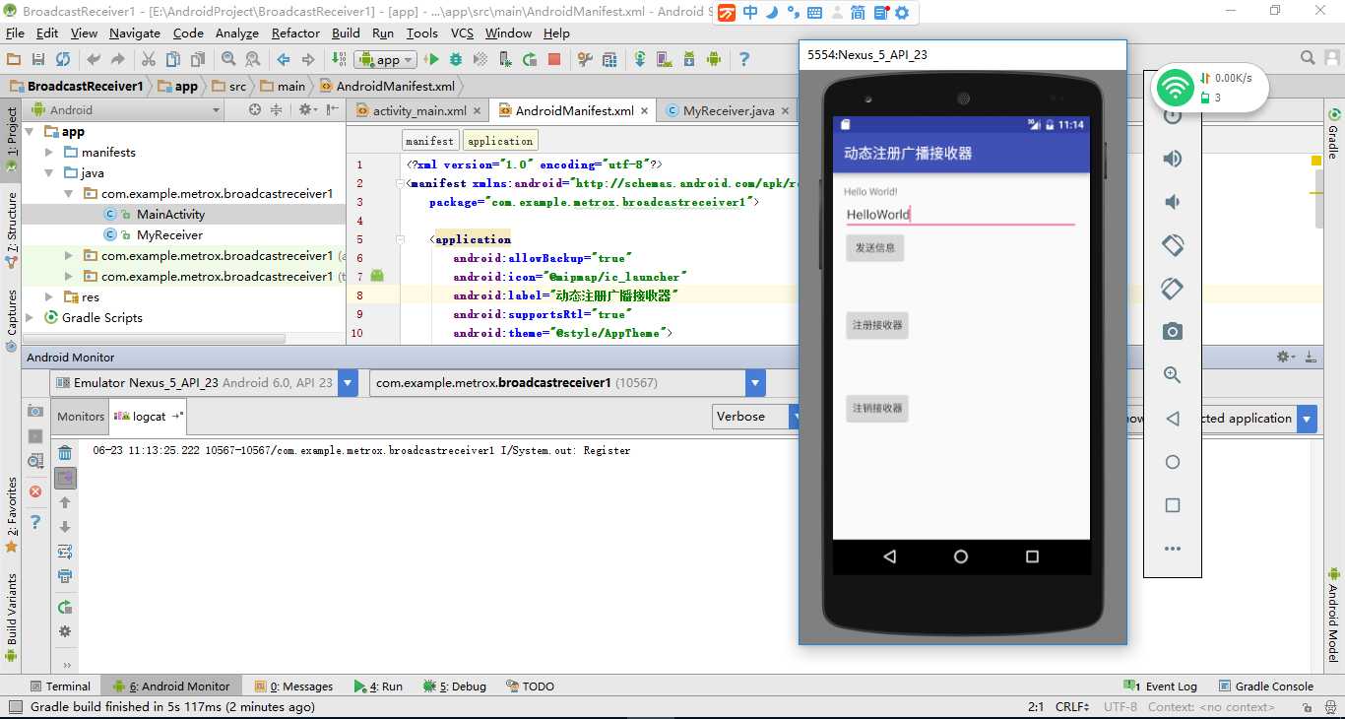The image size is (1345, 719).
Task: Open the VCS menu
Action: coord(462,33)
